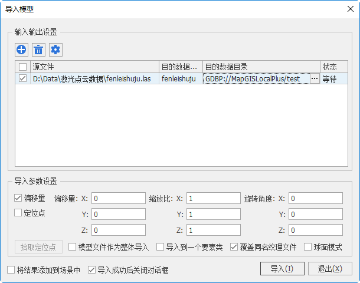Uncheck 导入成功后关闭对话框 option

91,270
